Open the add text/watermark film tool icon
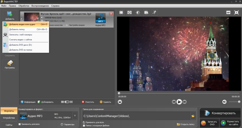This screenshot has height=128, width=242. coord(146,13)
